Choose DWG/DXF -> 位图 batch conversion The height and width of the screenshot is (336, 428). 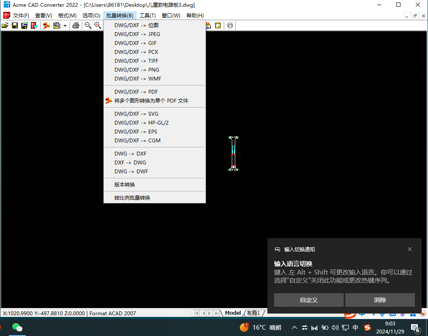click(155, 25)
